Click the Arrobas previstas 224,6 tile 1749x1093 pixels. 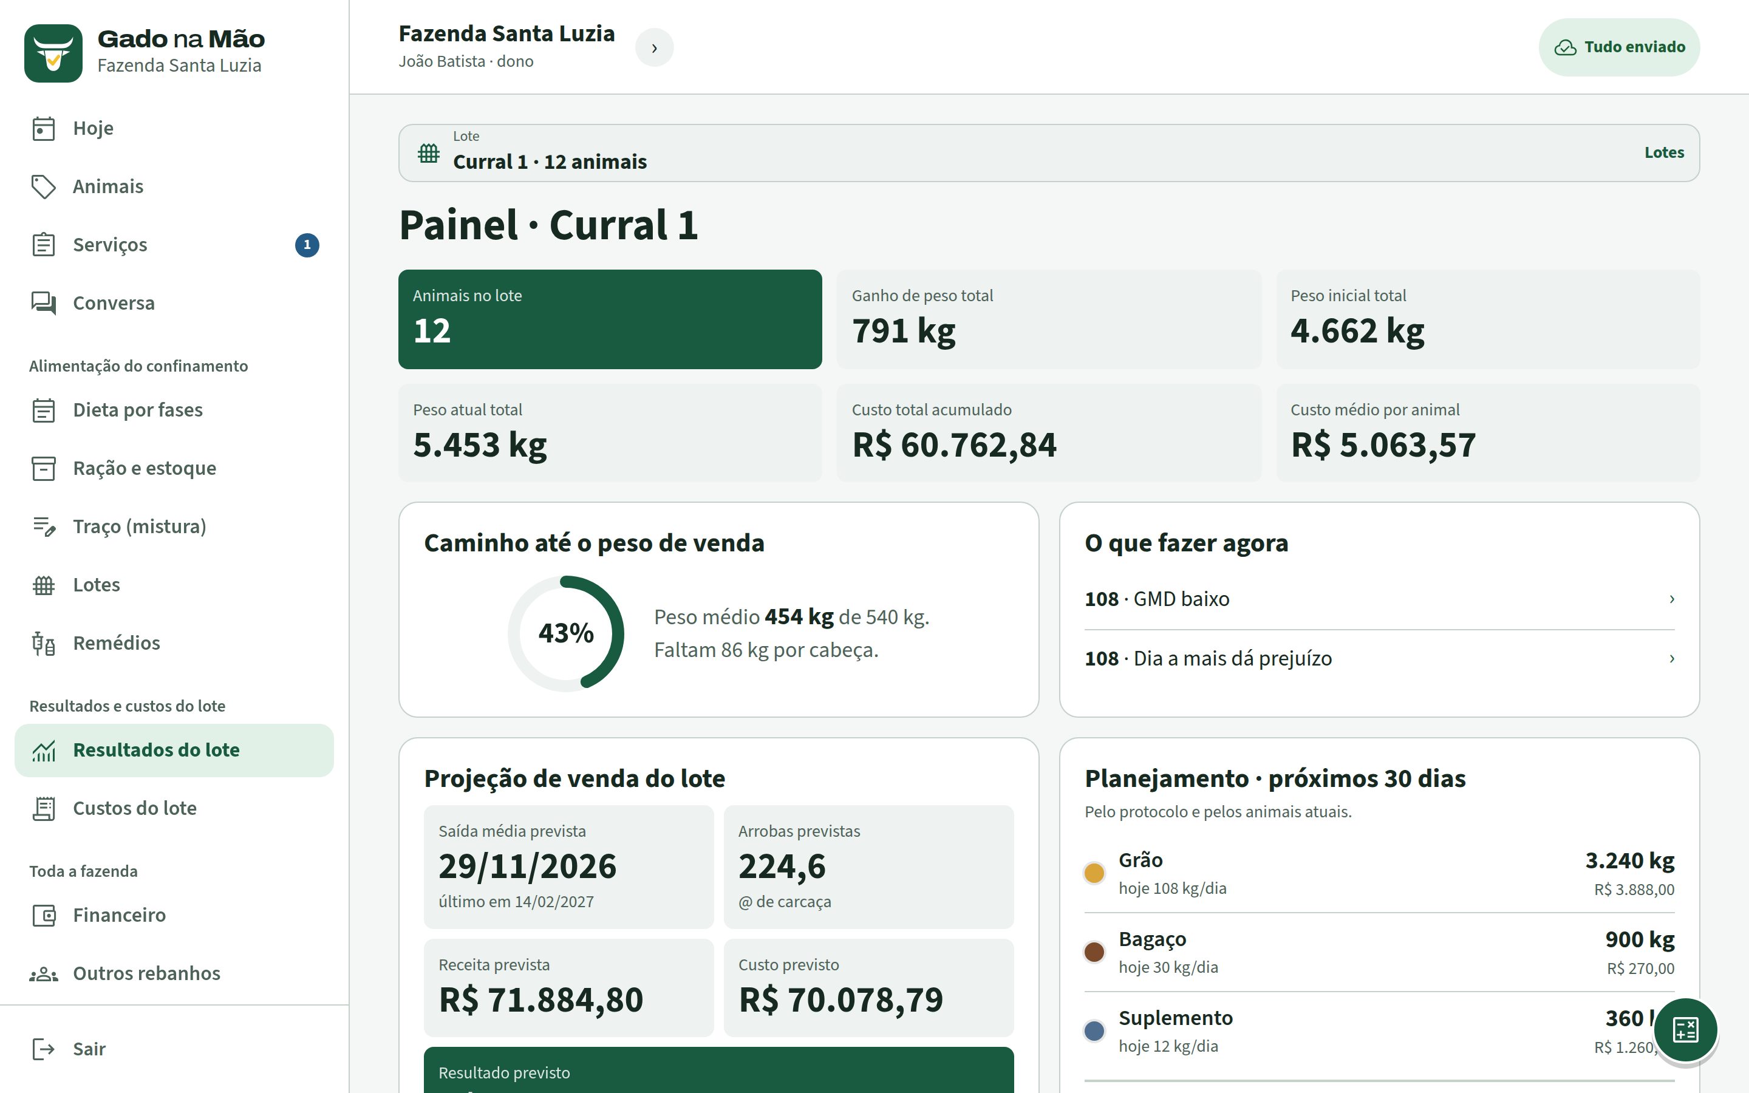tap(868, 867)
